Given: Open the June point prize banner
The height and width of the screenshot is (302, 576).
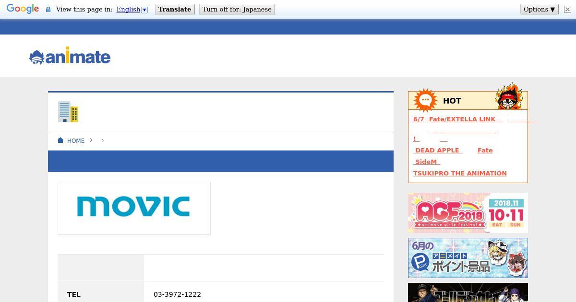Looking at the screenshot, I should click(x=468, y=258).
